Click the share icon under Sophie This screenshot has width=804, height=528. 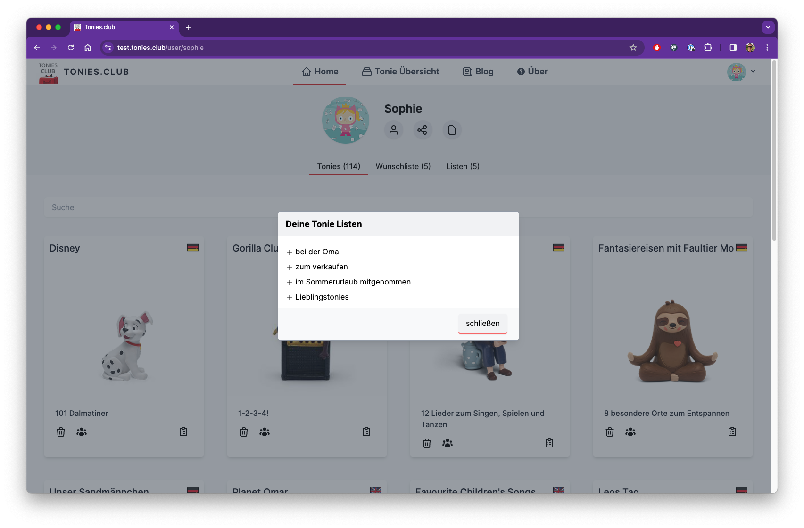coord(423,130)
